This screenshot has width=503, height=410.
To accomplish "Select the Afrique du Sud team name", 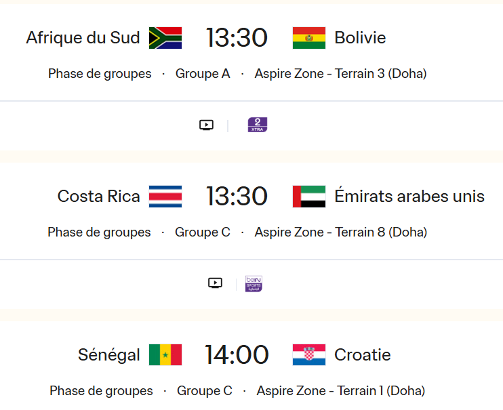I will (83, 38).
